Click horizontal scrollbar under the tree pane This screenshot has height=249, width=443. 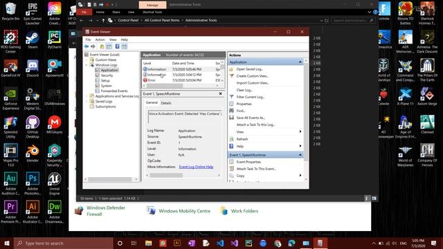(x=111, y=179)
